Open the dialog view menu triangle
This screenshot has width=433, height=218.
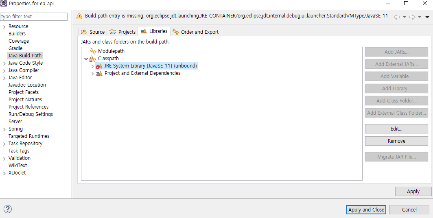point(427,17)
